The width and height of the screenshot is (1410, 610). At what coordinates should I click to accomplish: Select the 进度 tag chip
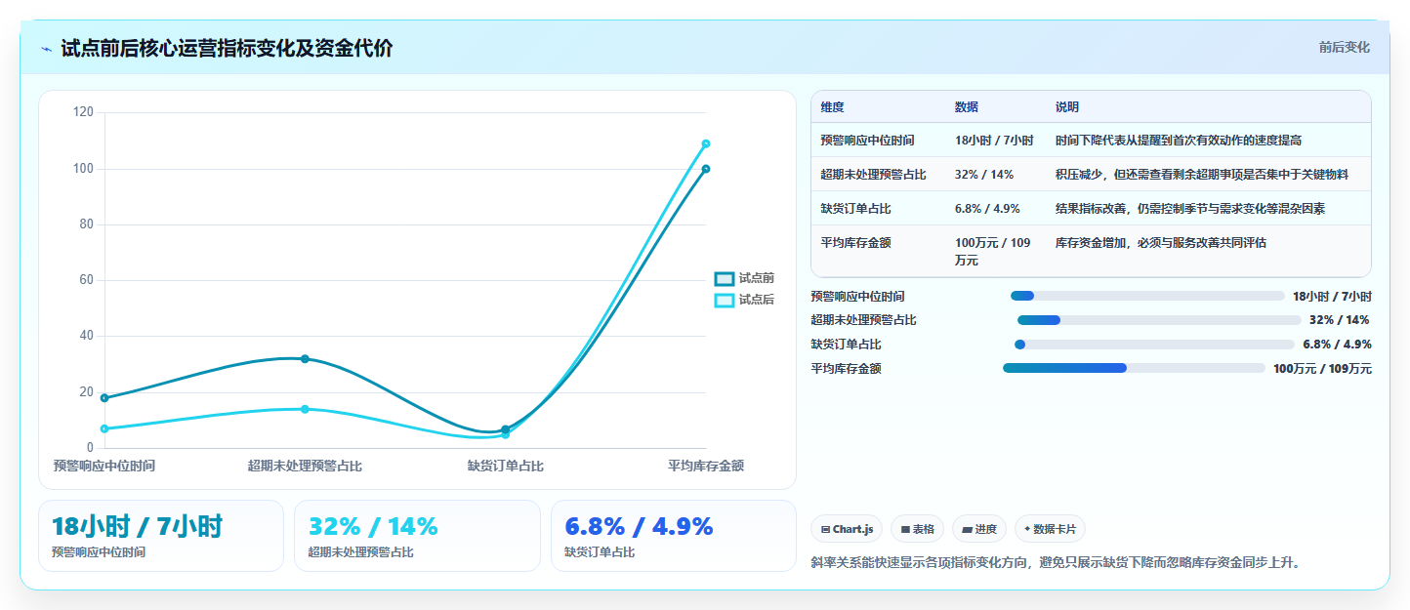(979, 529)
